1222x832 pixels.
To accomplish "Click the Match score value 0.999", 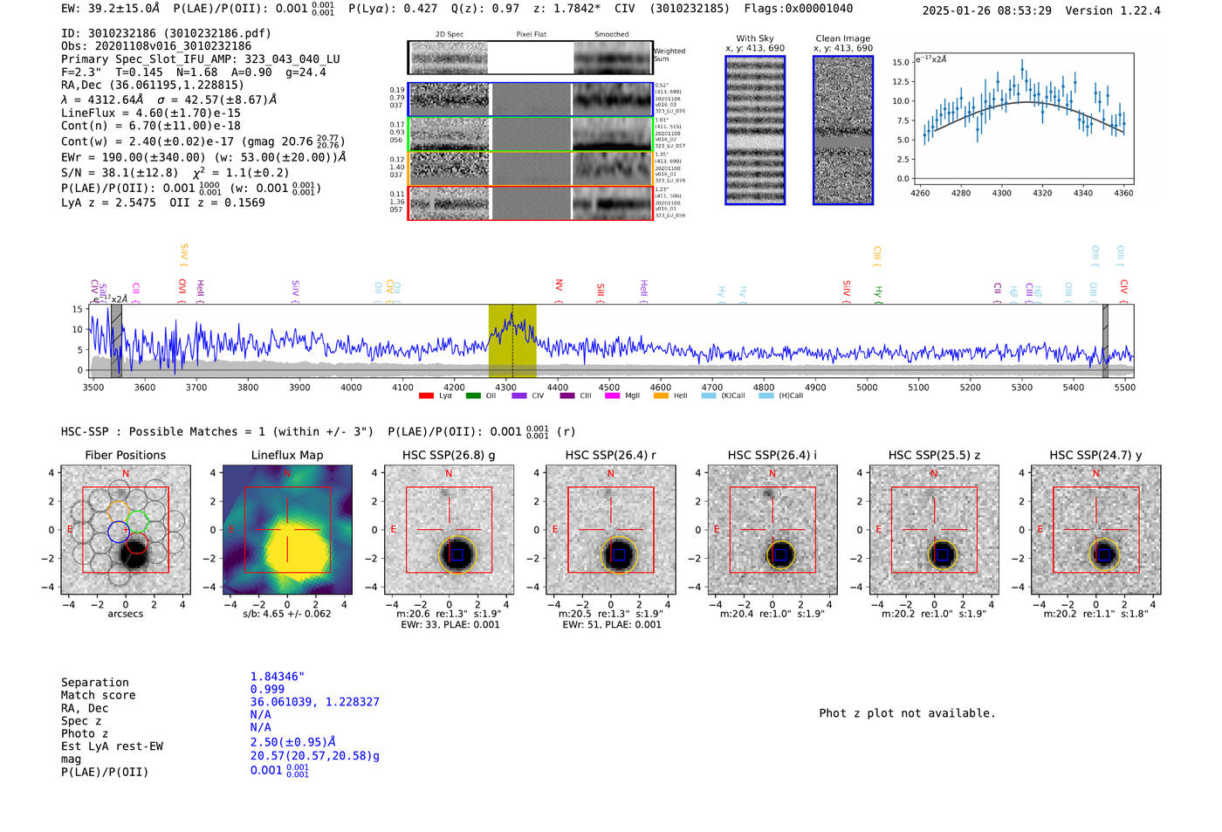I will tap(267, 689).
